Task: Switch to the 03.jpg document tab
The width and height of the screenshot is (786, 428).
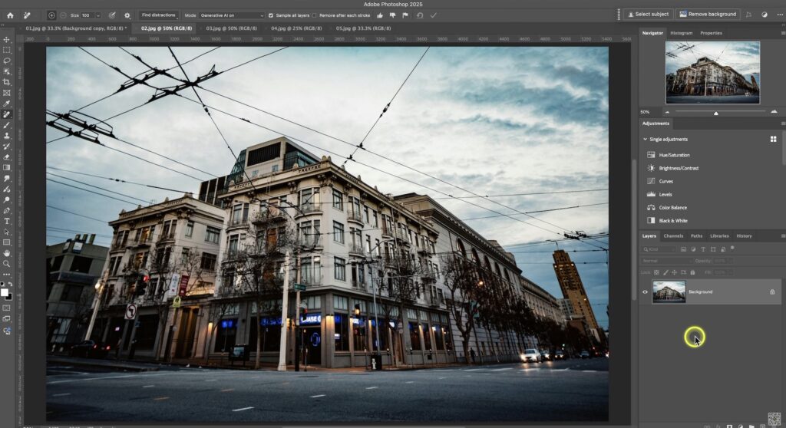Action: point(231,28)
